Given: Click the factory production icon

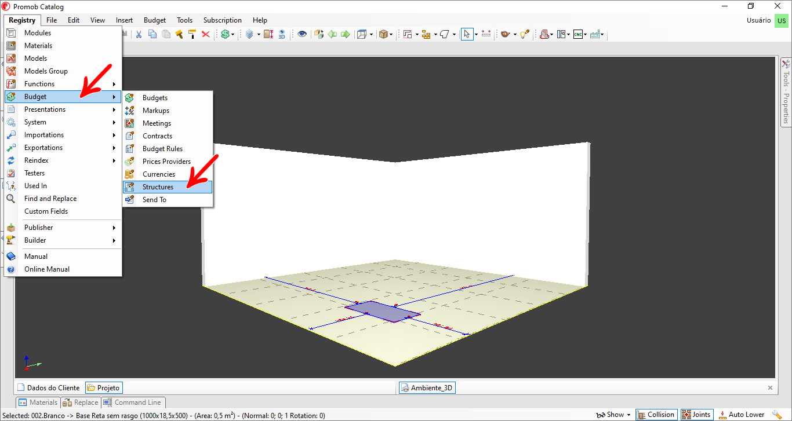Looking at the screenshot, I should tap(595, 34).
